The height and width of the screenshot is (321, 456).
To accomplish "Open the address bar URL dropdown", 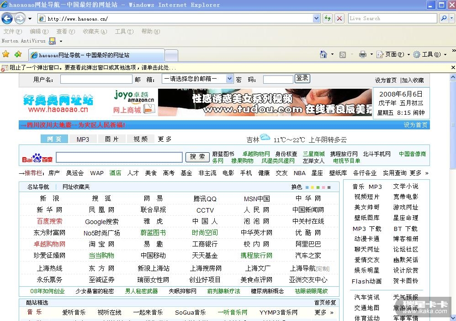I will (317, 18).
